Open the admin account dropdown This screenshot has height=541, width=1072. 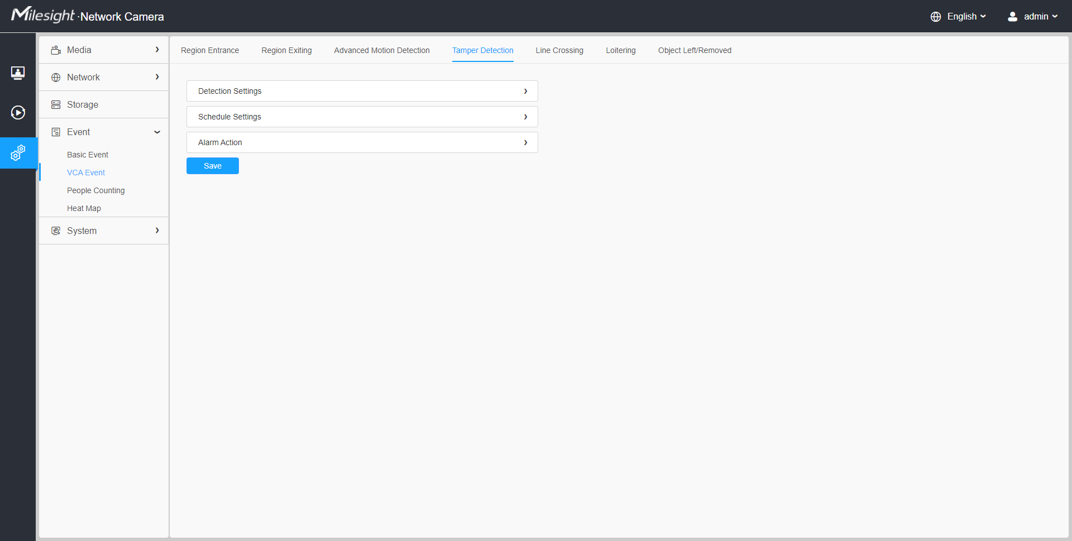(1037, 16)
